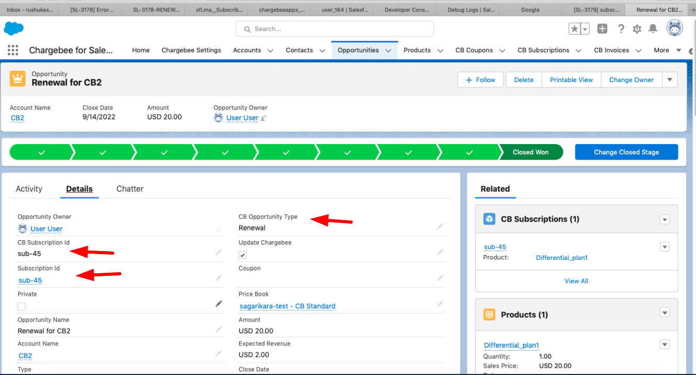696x375 pixels.
Task: Open more actions dropdown beside Change Owner
Action: click(670, 80)
